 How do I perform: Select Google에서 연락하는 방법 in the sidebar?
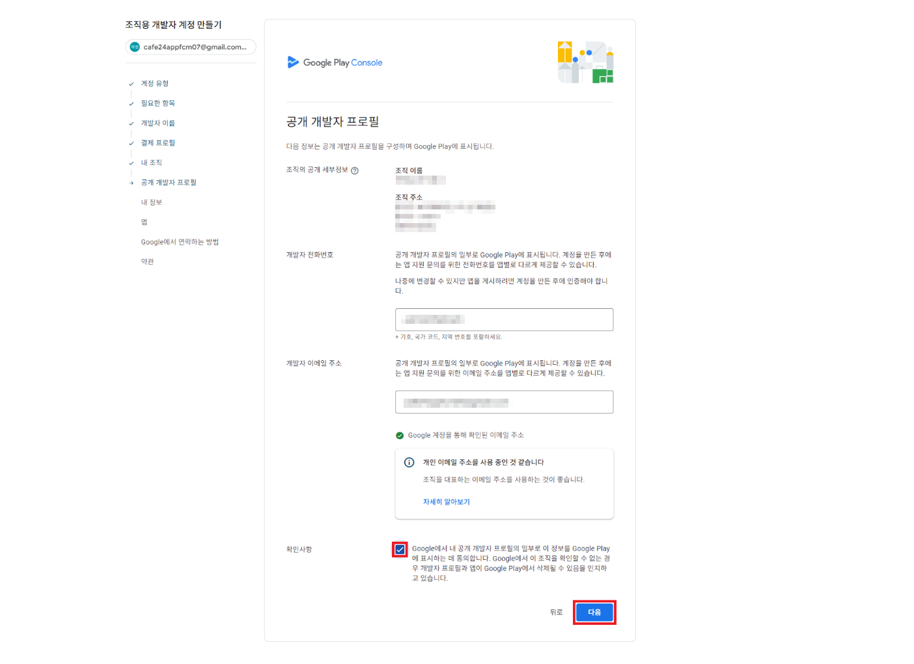click(180, 242)
